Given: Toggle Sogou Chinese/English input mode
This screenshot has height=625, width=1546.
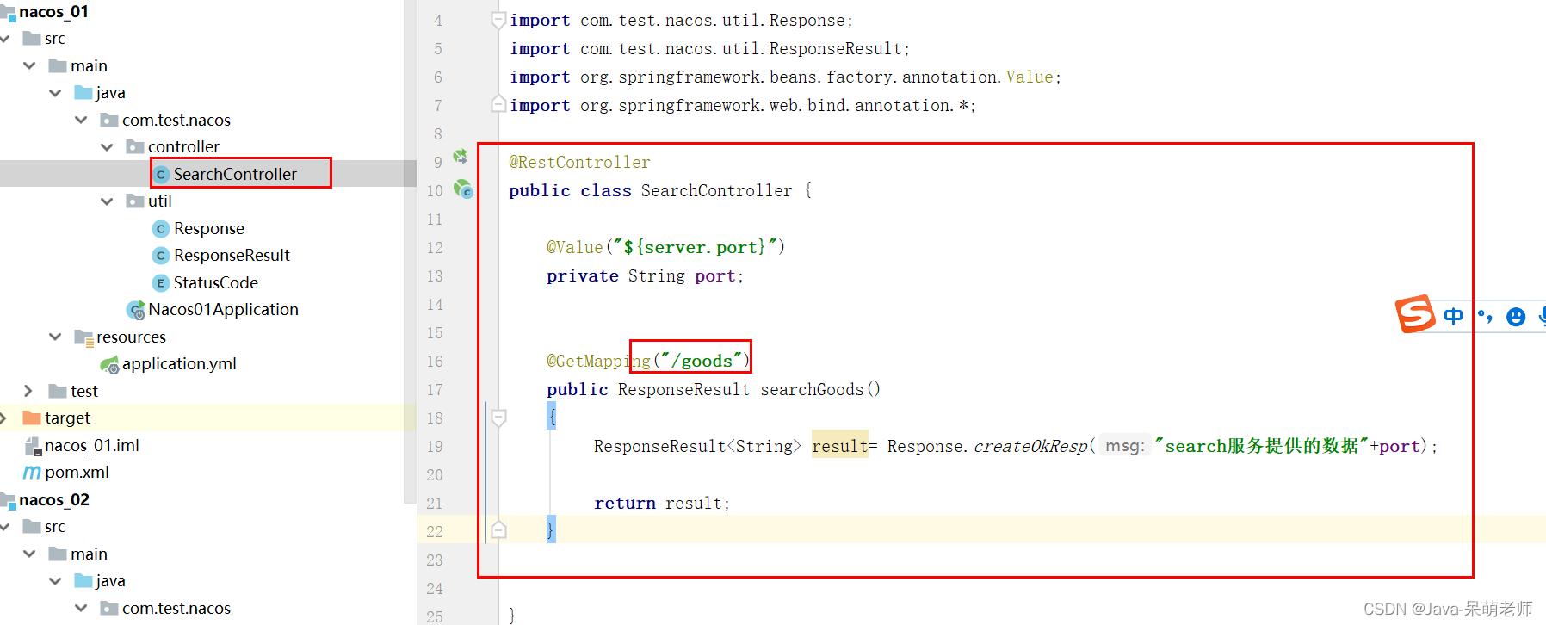Looking at the screenshot, I should tap(1453, 316).
